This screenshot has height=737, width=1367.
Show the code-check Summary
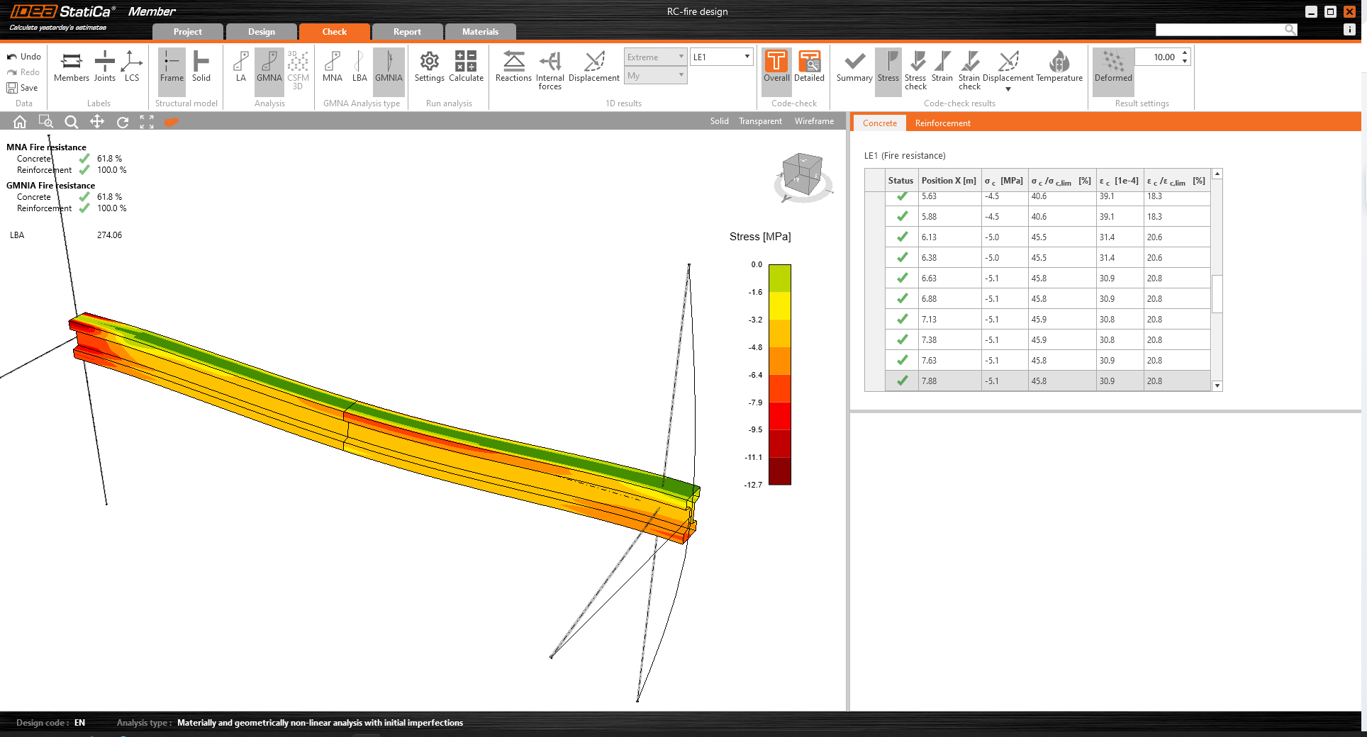pos(854,67)
